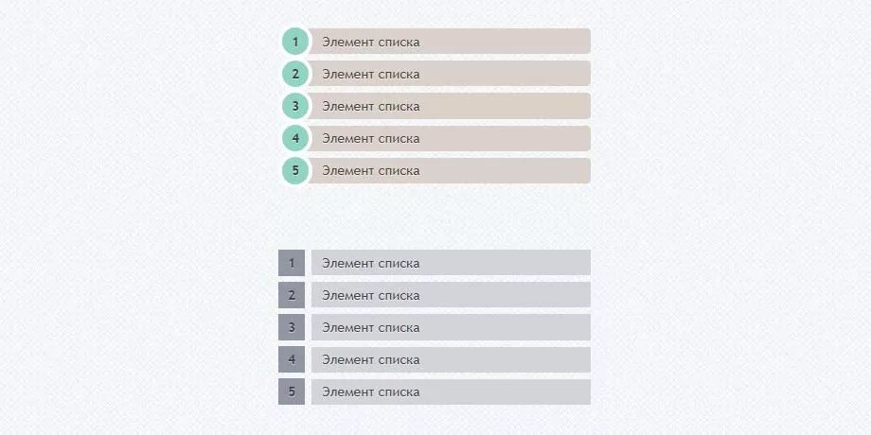Viewport: 871px width, 435px height.
Task: Click first beige 'Элемент списка' item bar
Action: 450,42
